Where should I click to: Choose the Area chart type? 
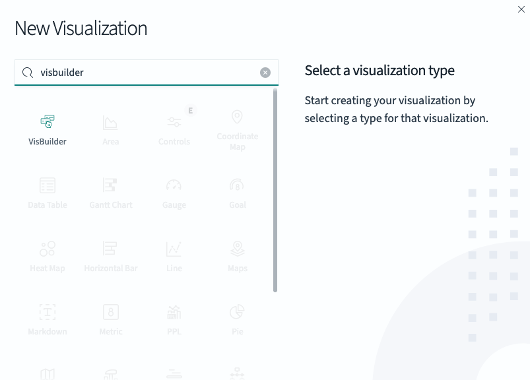pos(110,127)
